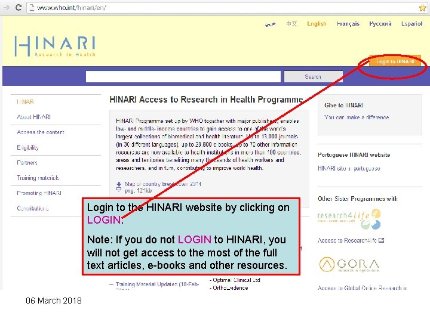
Task: Open the Training Material Updated news link
Action: point(157,284)
